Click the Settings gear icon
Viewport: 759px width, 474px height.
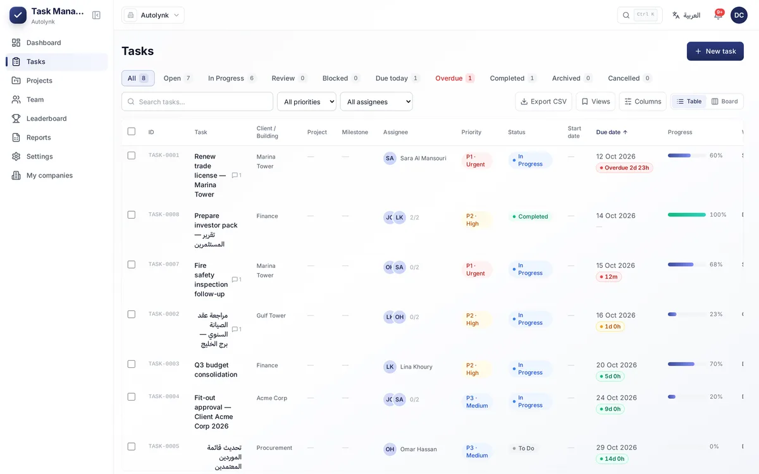[16, 156]
